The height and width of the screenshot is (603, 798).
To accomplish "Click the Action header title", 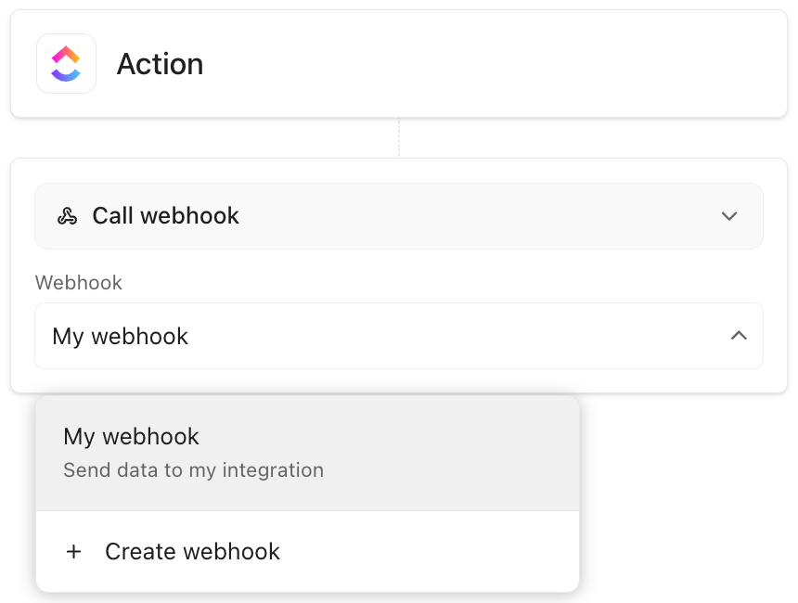I will tap(160, 63).
